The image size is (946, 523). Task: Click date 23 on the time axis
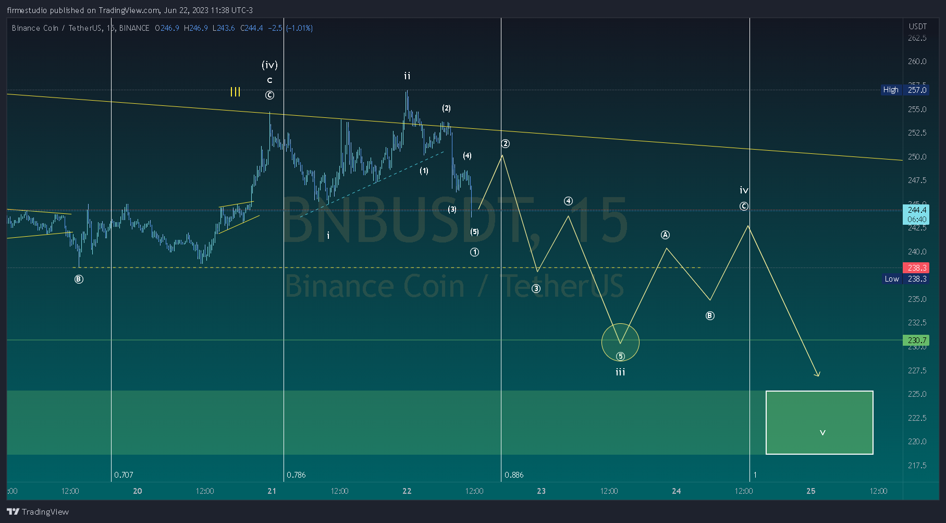click(542, 491)
